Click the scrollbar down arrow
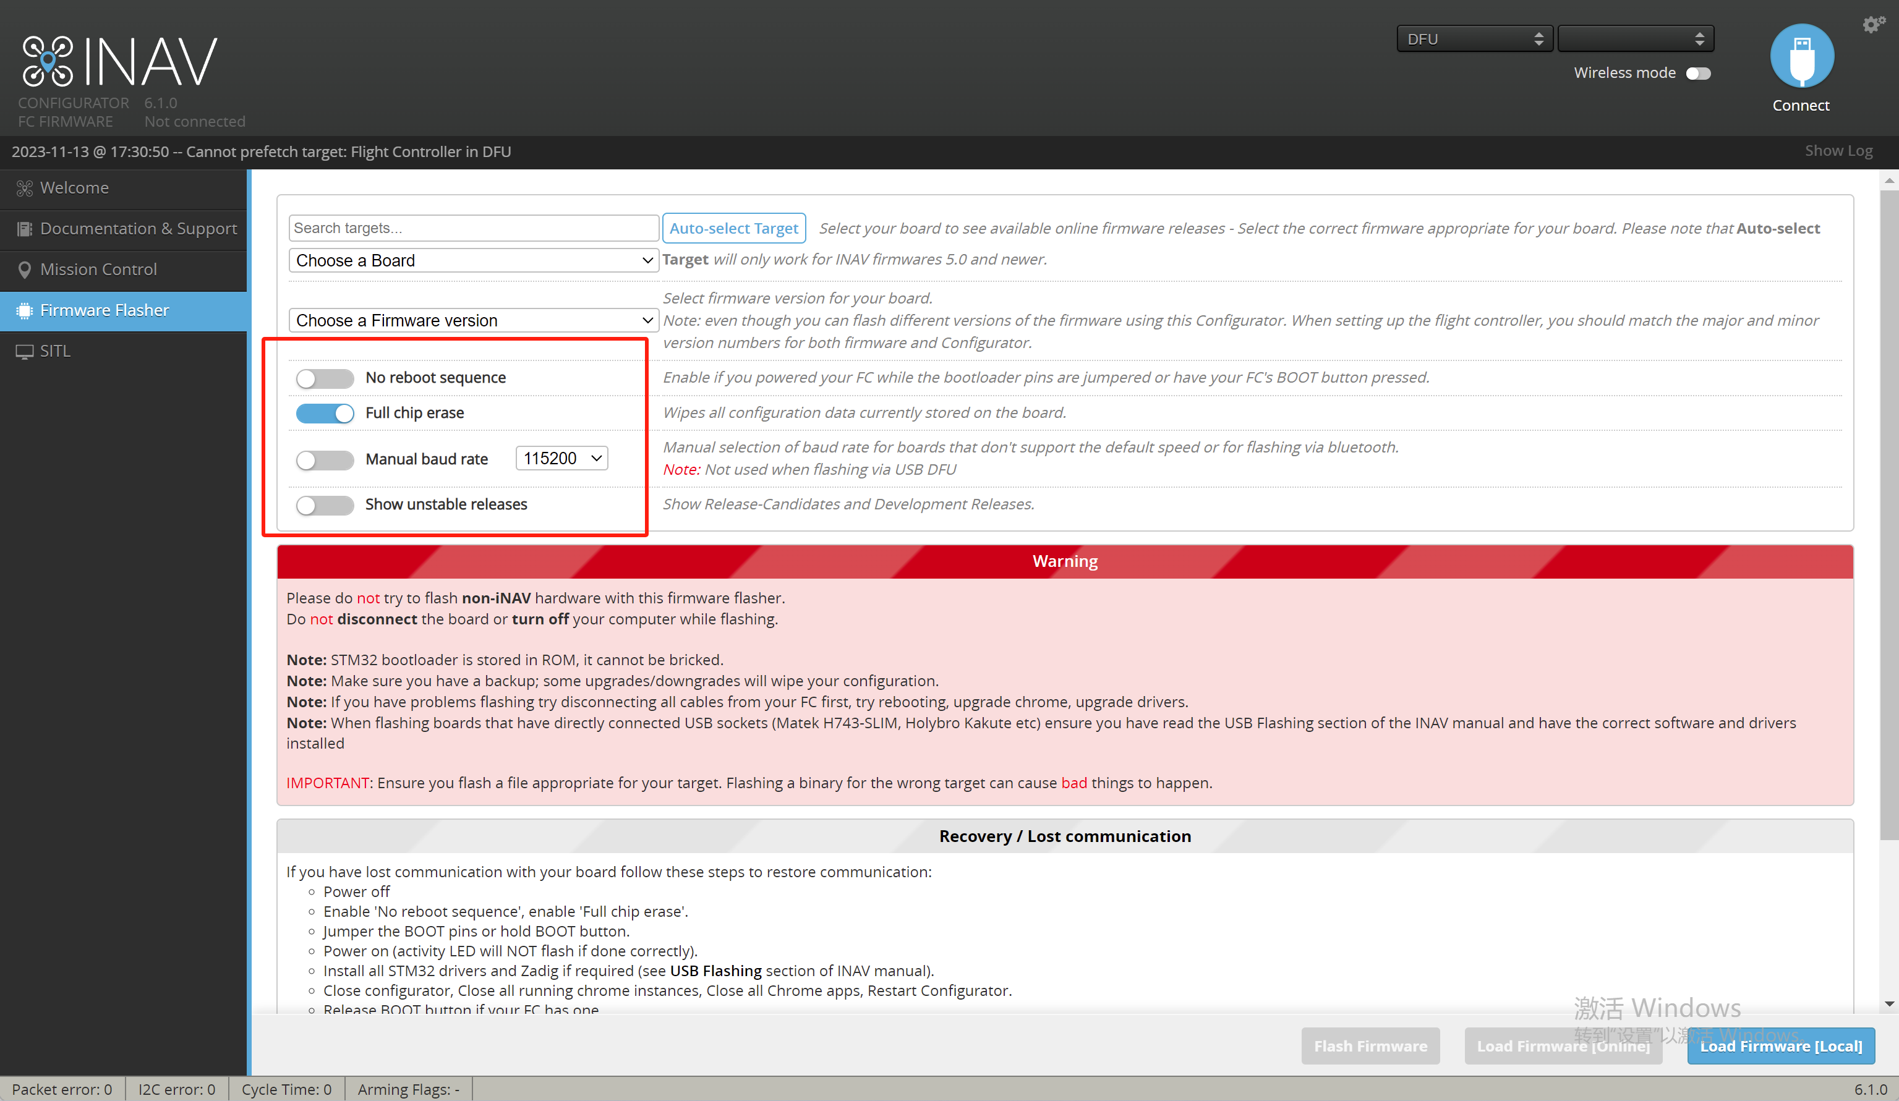This screenshot has width=1899, height=1101. (x=1889, y=1004)
